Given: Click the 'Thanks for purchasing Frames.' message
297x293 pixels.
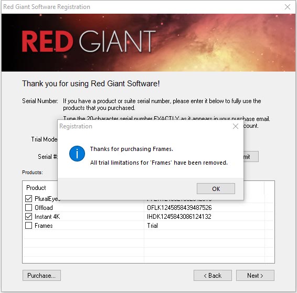Looking at the screenshot, I should 132,149.
